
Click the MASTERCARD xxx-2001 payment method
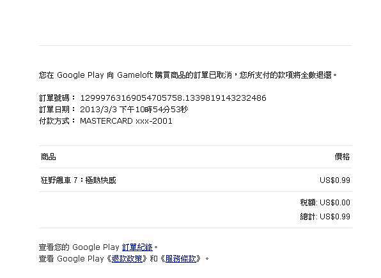pyautogui.click(x=126, y=121)
